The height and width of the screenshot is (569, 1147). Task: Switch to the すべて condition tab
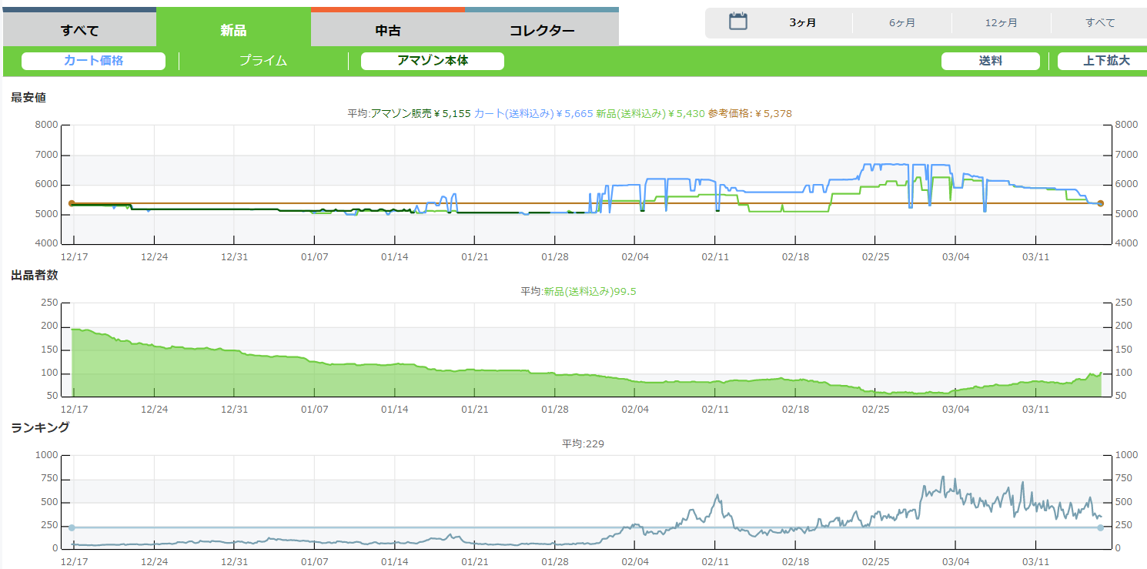(x=79, y=31)
